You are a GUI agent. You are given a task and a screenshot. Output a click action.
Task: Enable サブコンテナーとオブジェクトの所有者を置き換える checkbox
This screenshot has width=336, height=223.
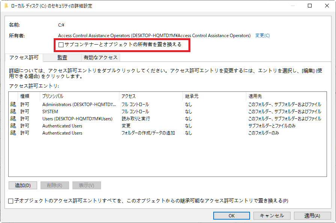tap(61, 45)
